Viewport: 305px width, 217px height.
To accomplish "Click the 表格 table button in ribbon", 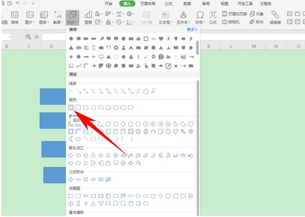I will pos(15,18).
